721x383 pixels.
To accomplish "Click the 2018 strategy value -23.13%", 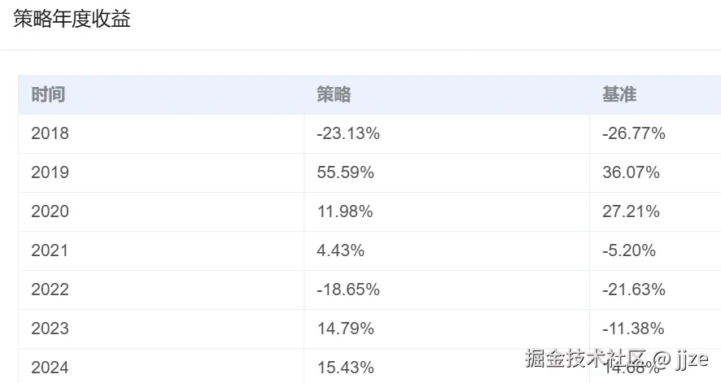I will click(348, 133).
